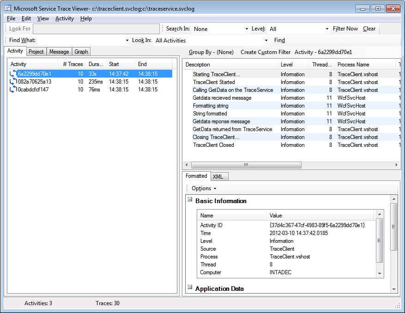This screenshot has height=313, width=405.
Task: Switch to the Project tab
Action: [x=36, y=52]
